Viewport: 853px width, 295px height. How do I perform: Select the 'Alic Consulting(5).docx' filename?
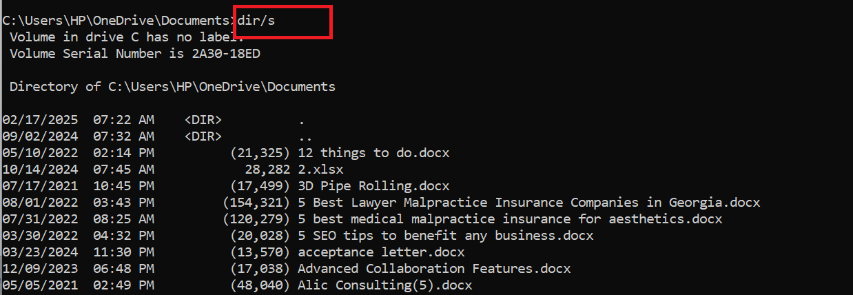tap(384, 285)
